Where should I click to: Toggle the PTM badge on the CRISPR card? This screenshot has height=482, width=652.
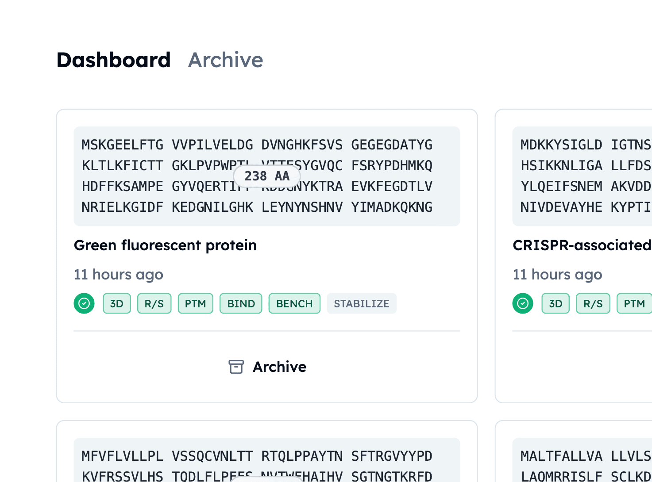pyautogui.click(x=635, y=303)
